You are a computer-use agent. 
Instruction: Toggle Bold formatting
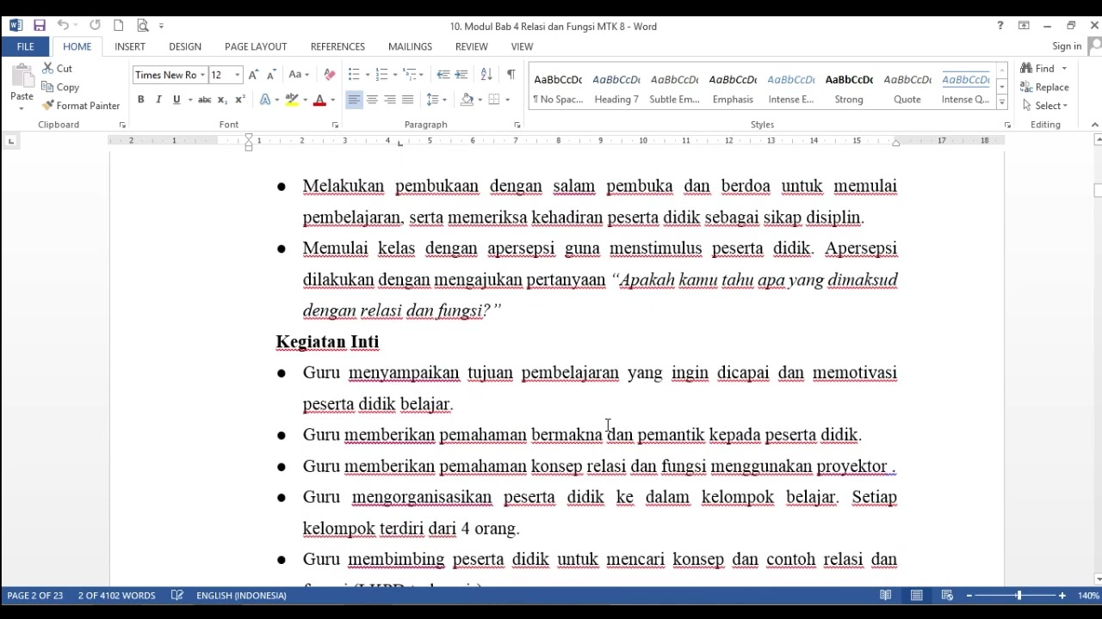[x=140, y=100]
